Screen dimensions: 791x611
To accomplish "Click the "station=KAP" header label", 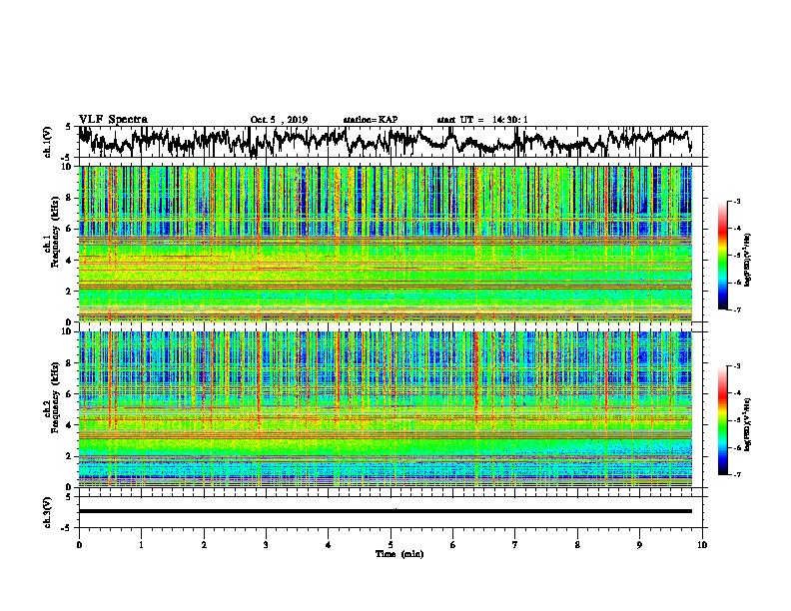I will coord(371,120).
